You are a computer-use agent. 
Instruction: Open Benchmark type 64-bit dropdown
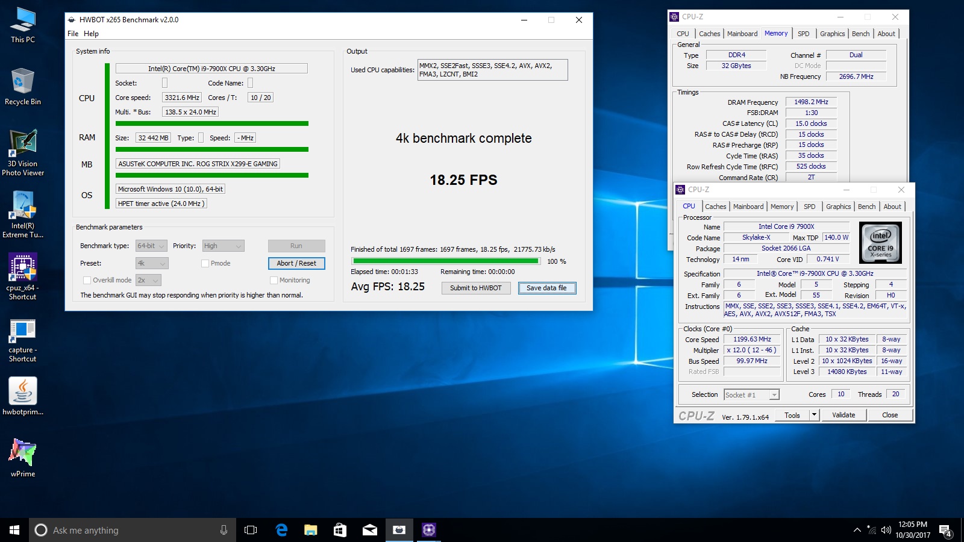pyautogui.click(x=151, y=246)
